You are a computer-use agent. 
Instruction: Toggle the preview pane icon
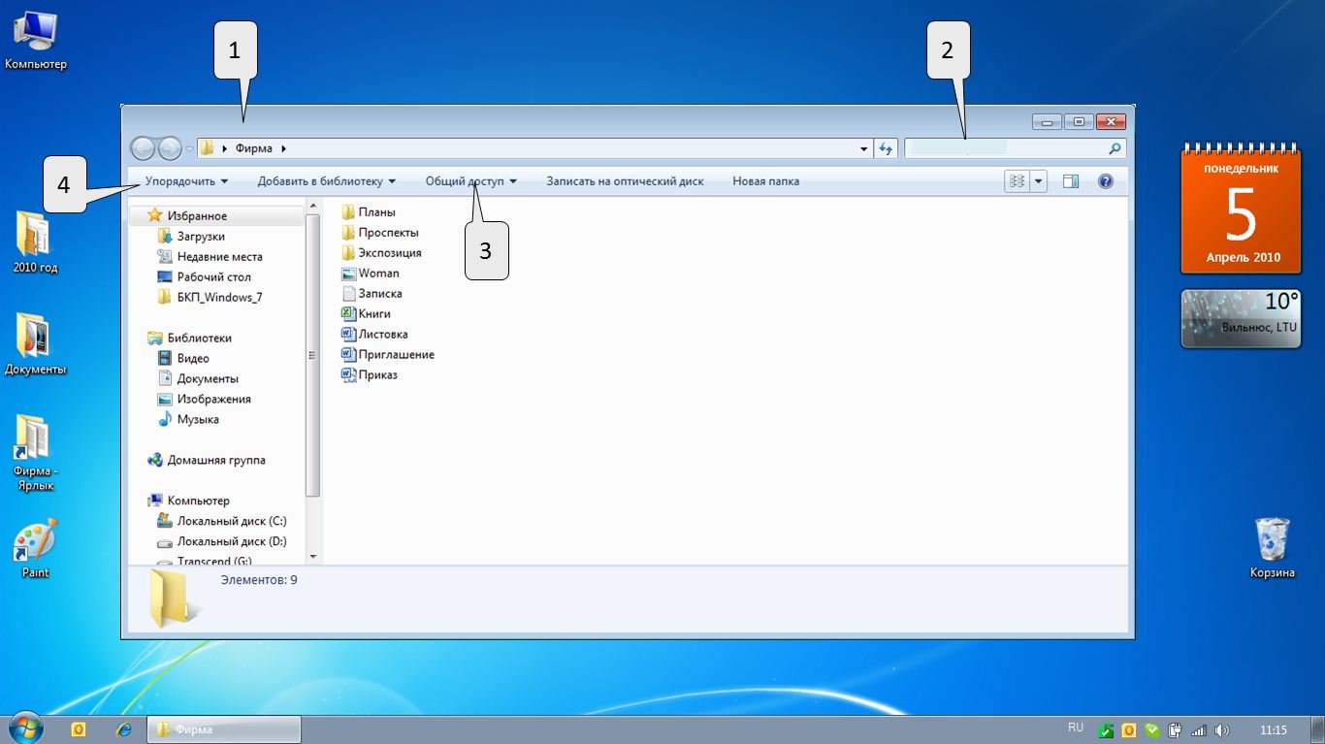1071,181
